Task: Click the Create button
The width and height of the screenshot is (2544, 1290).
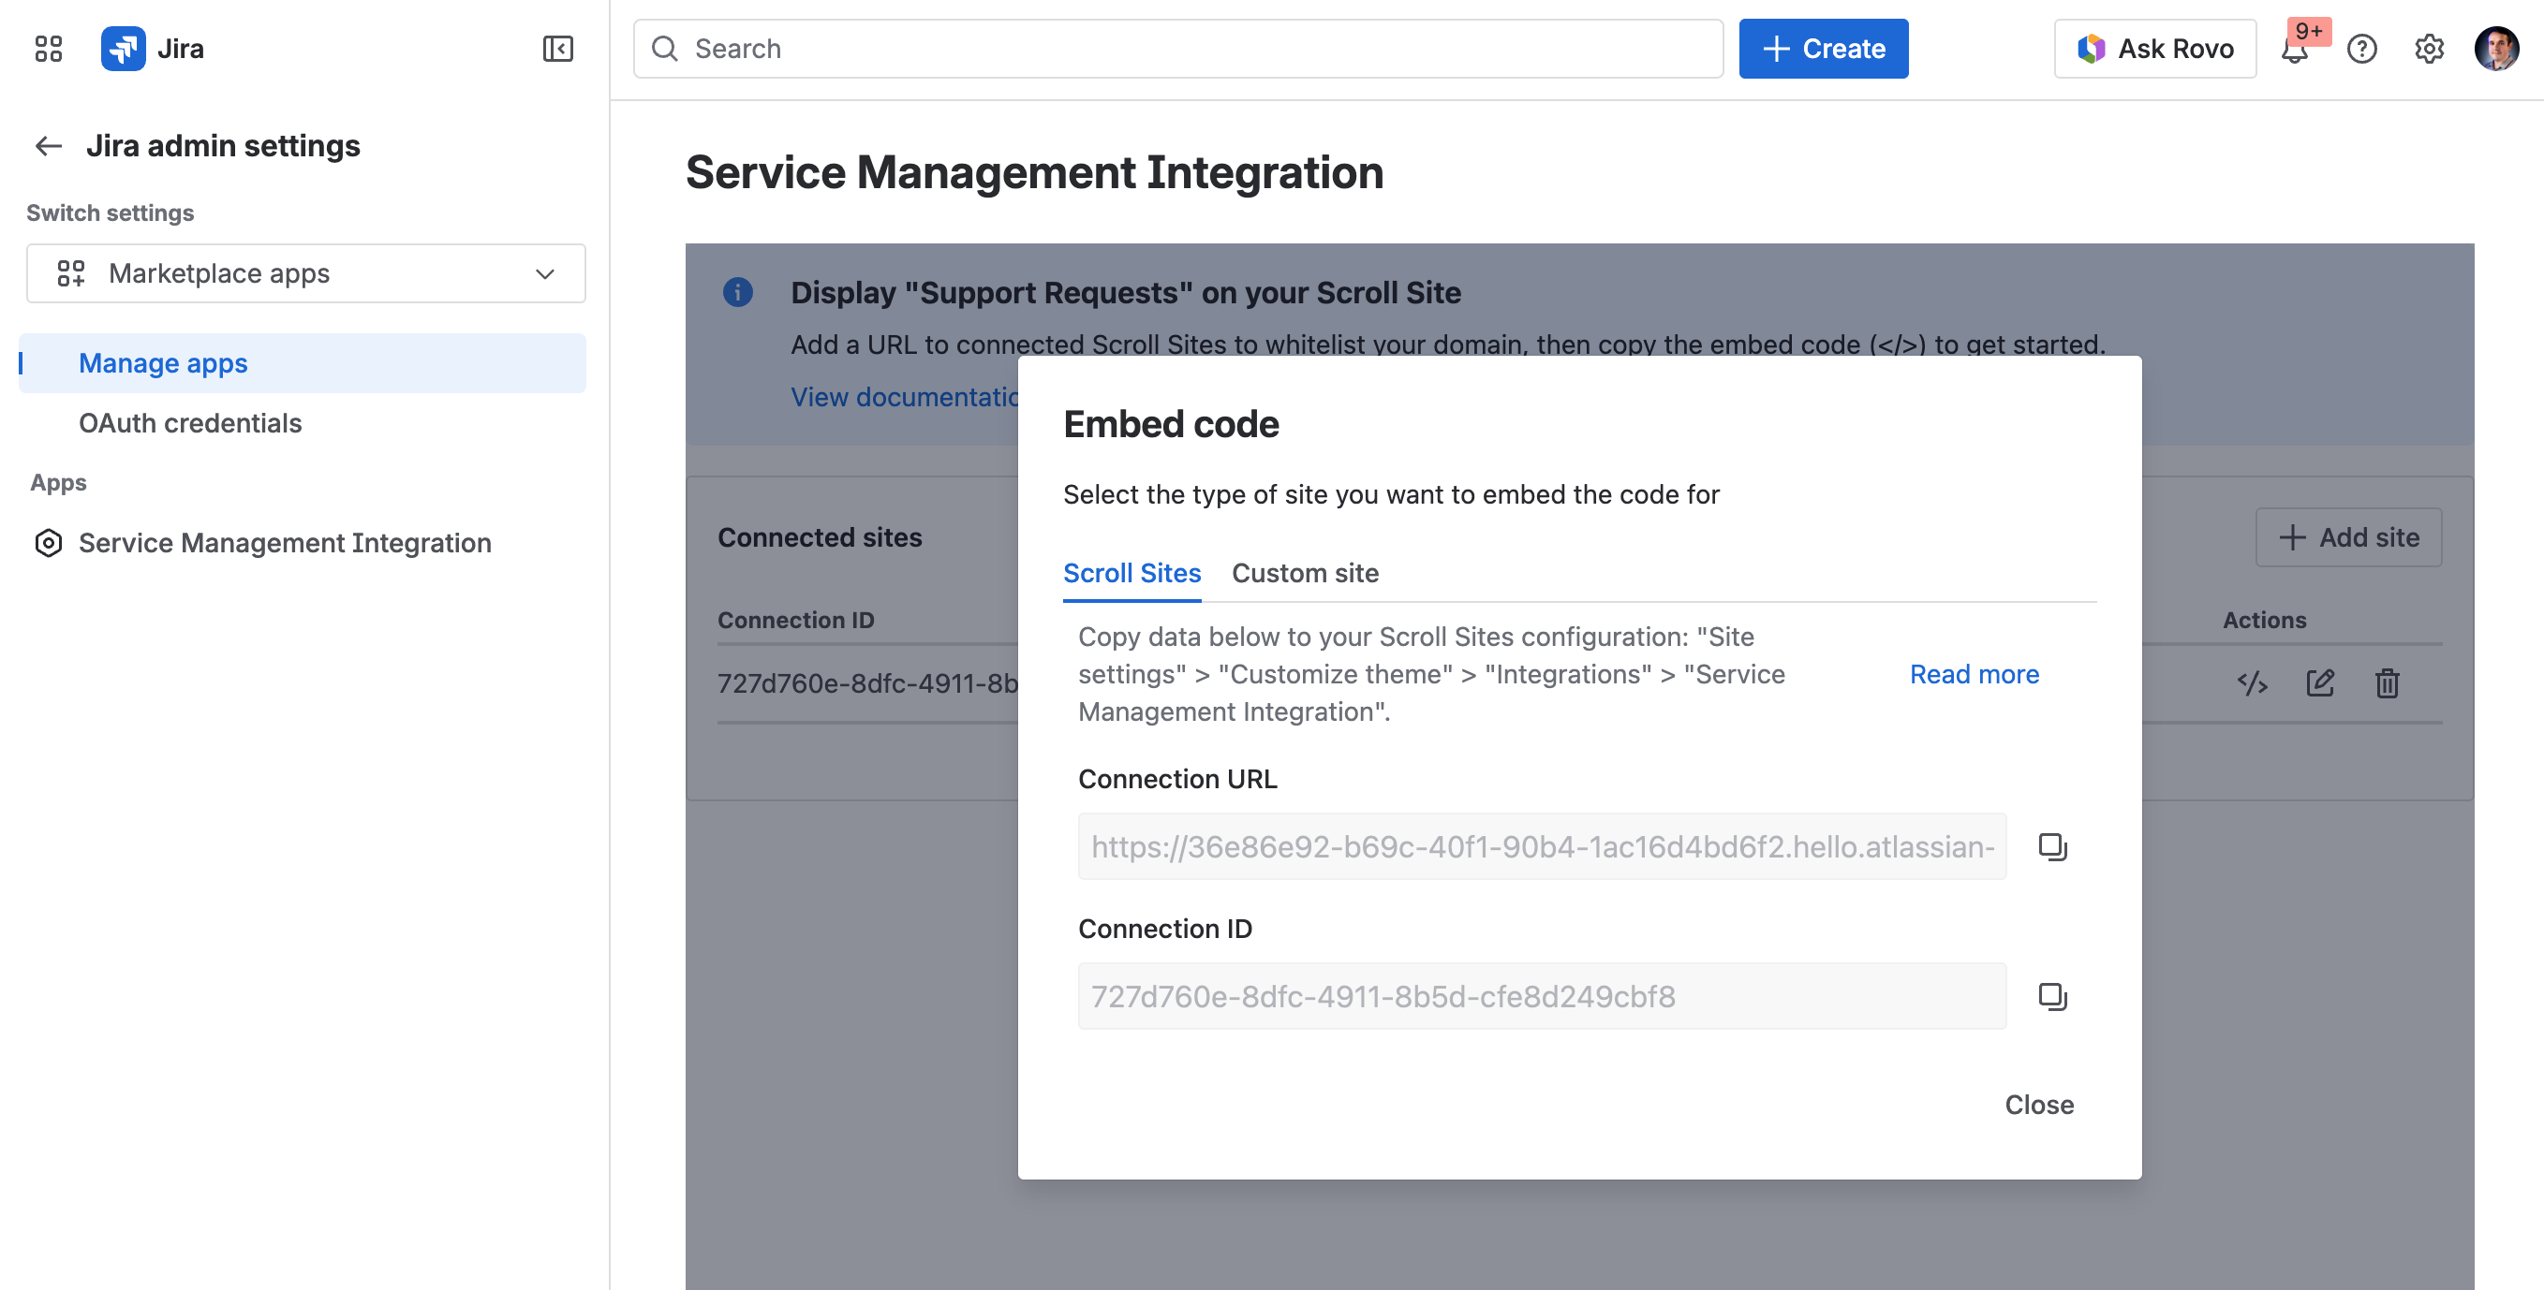Action: pos(1823,49)
